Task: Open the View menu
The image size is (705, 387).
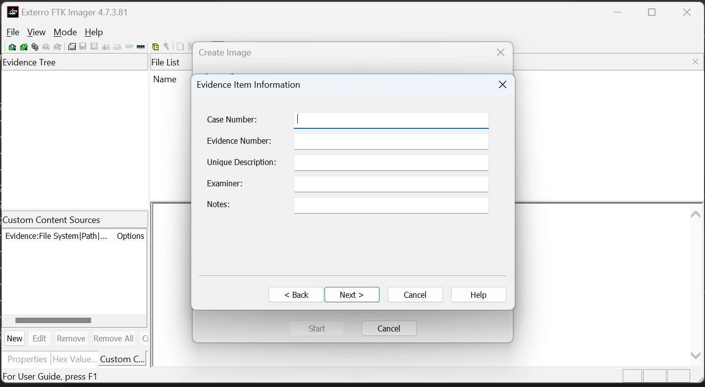Action: click(36, 32)
